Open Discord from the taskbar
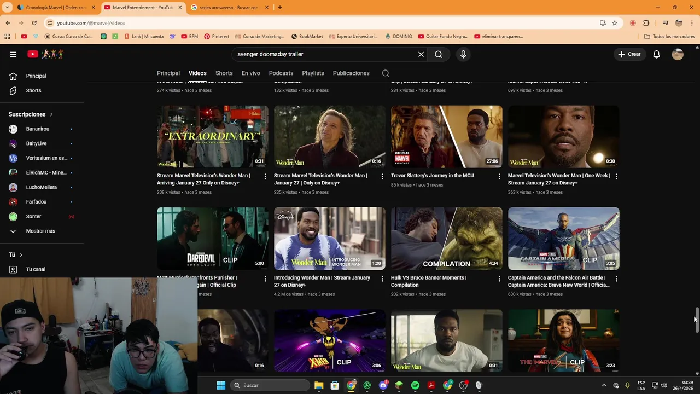 (x=383, y=385)
